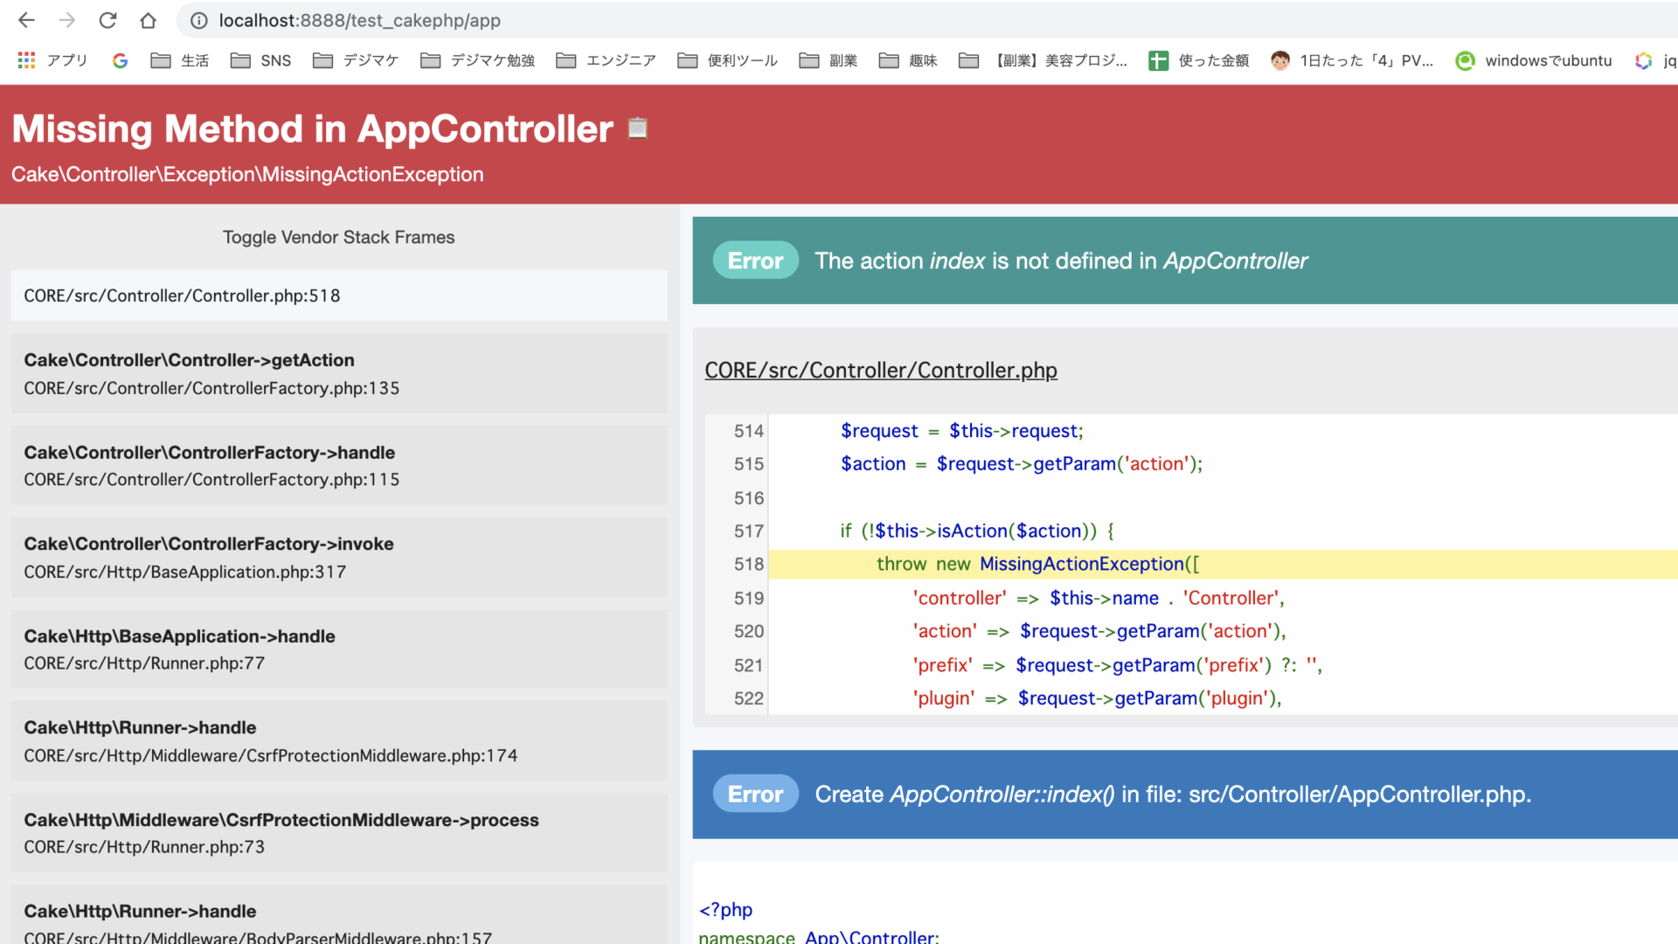Expand the エンジニア bookmark folder
Viewport: 1678px width, 944px height.
click(606, 60)
